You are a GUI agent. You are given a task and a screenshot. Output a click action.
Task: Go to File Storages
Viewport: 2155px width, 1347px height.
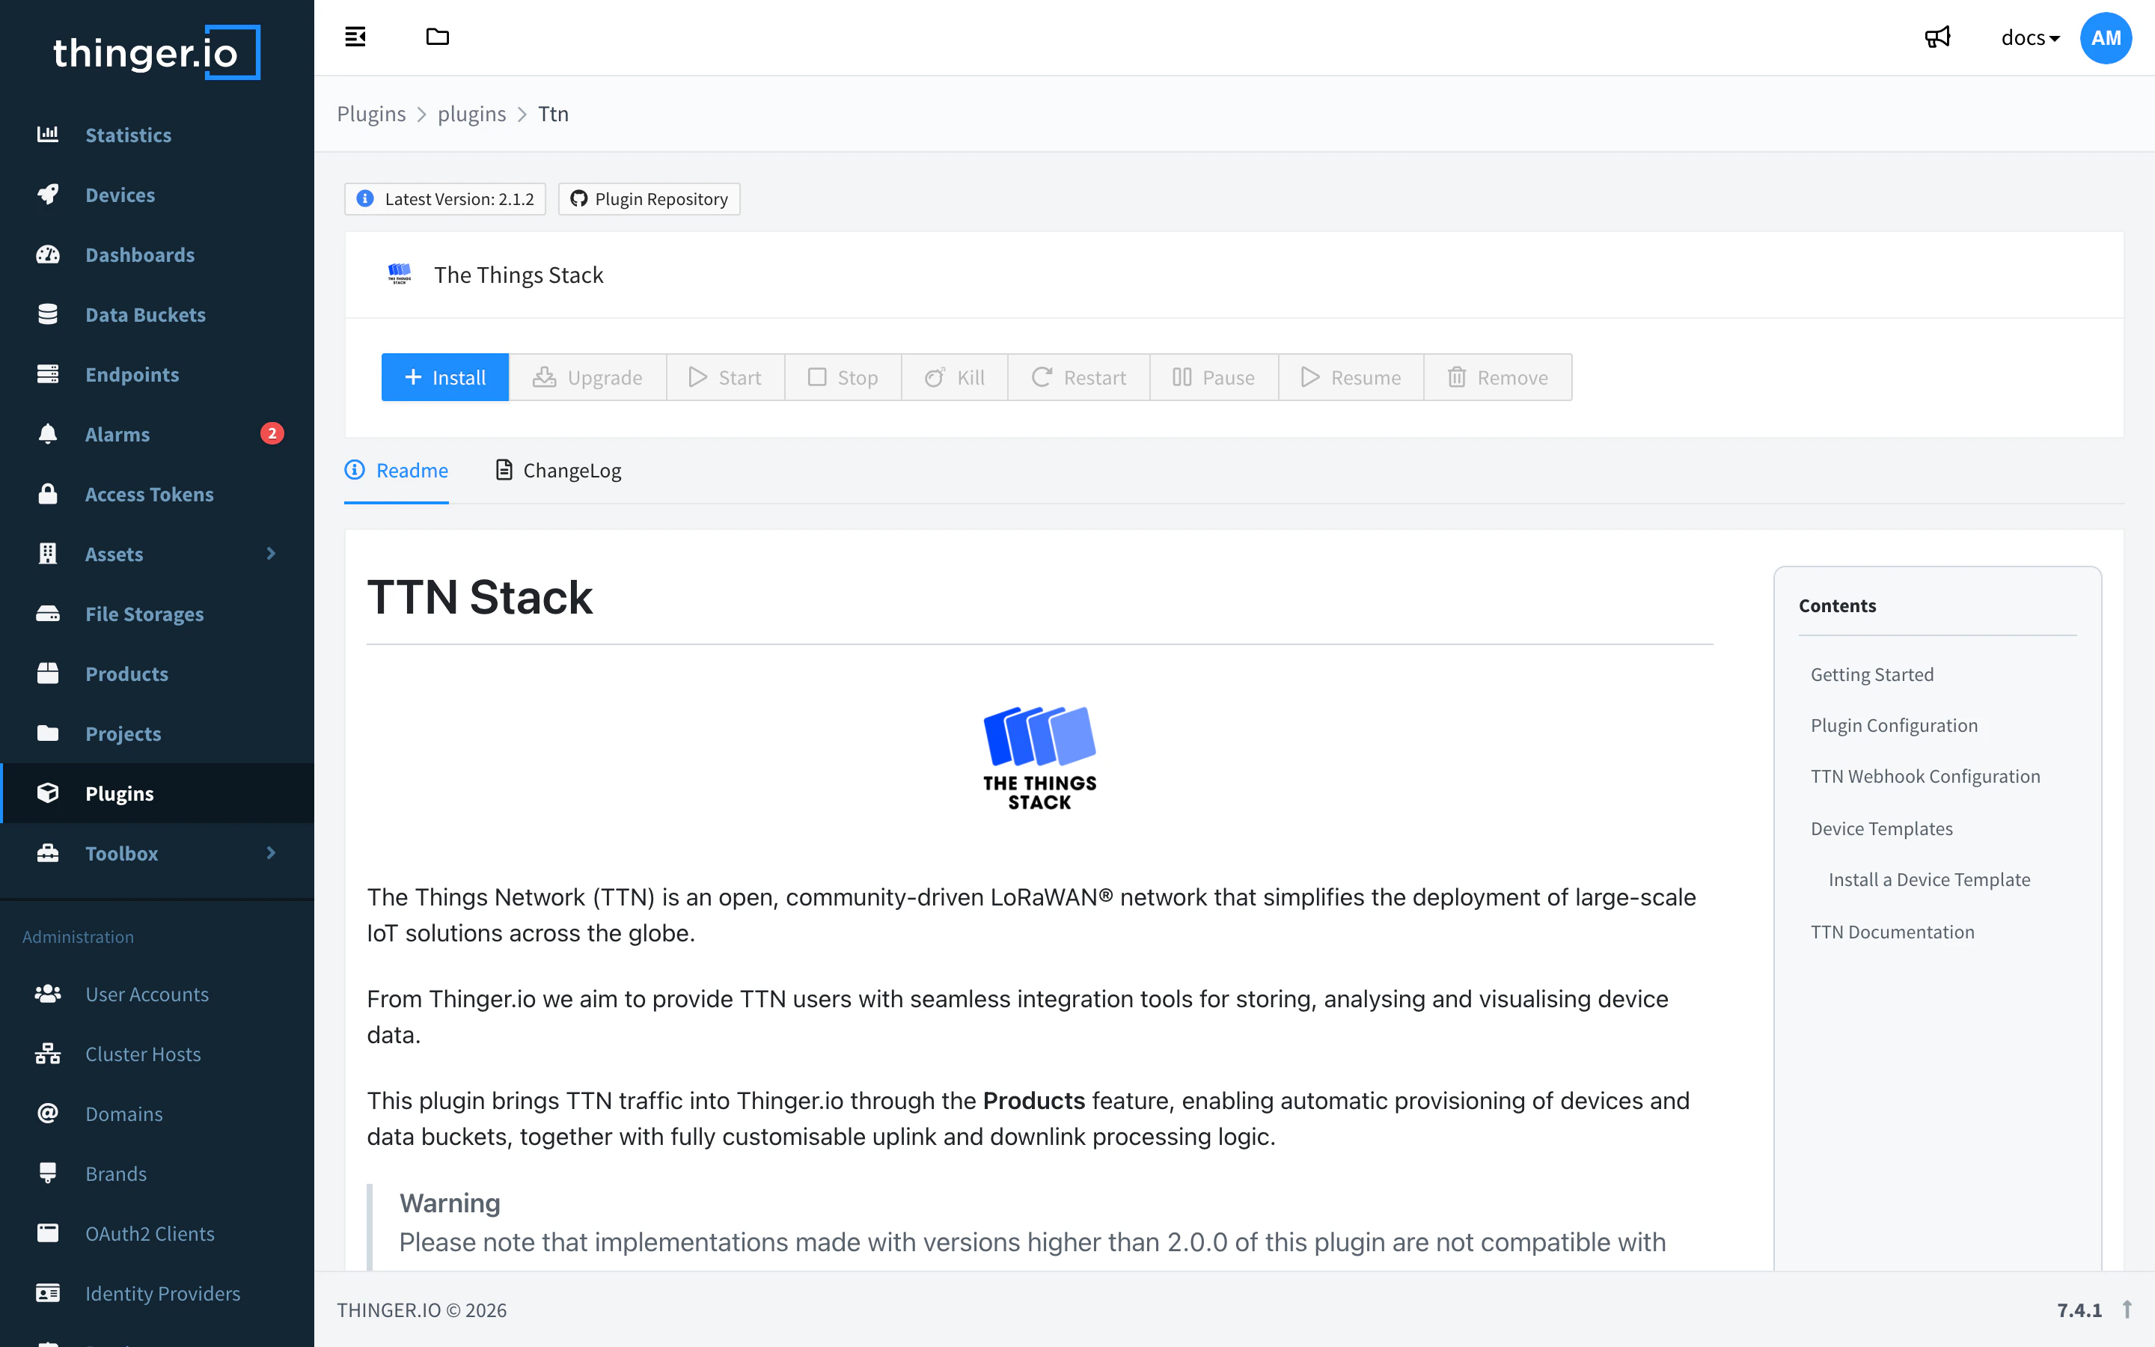(156, 614)
